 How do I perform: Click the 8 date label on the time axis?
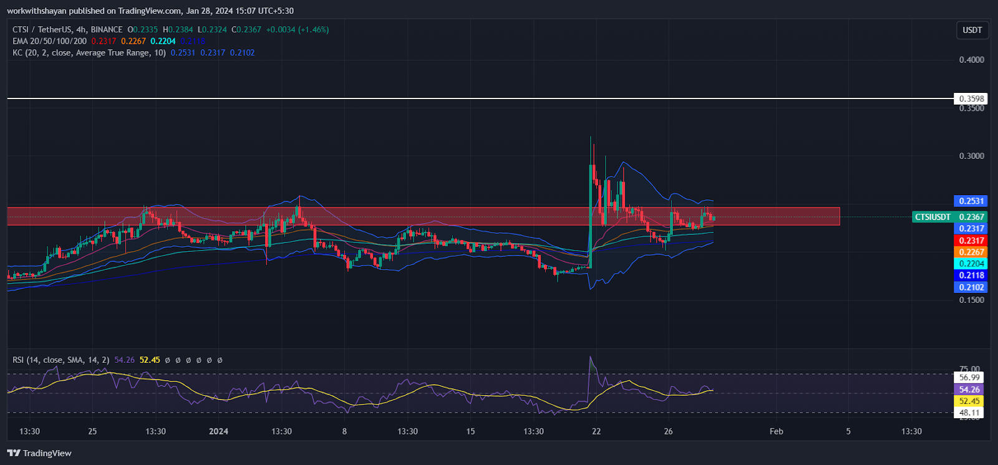[344, 431]
